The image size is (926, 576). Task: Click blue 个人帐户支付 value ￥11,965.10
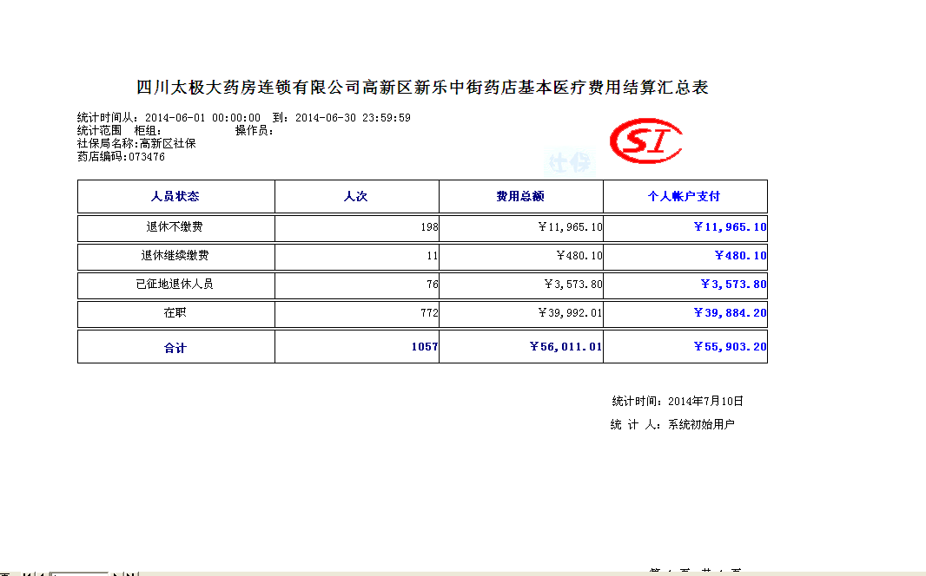[730, 227]
